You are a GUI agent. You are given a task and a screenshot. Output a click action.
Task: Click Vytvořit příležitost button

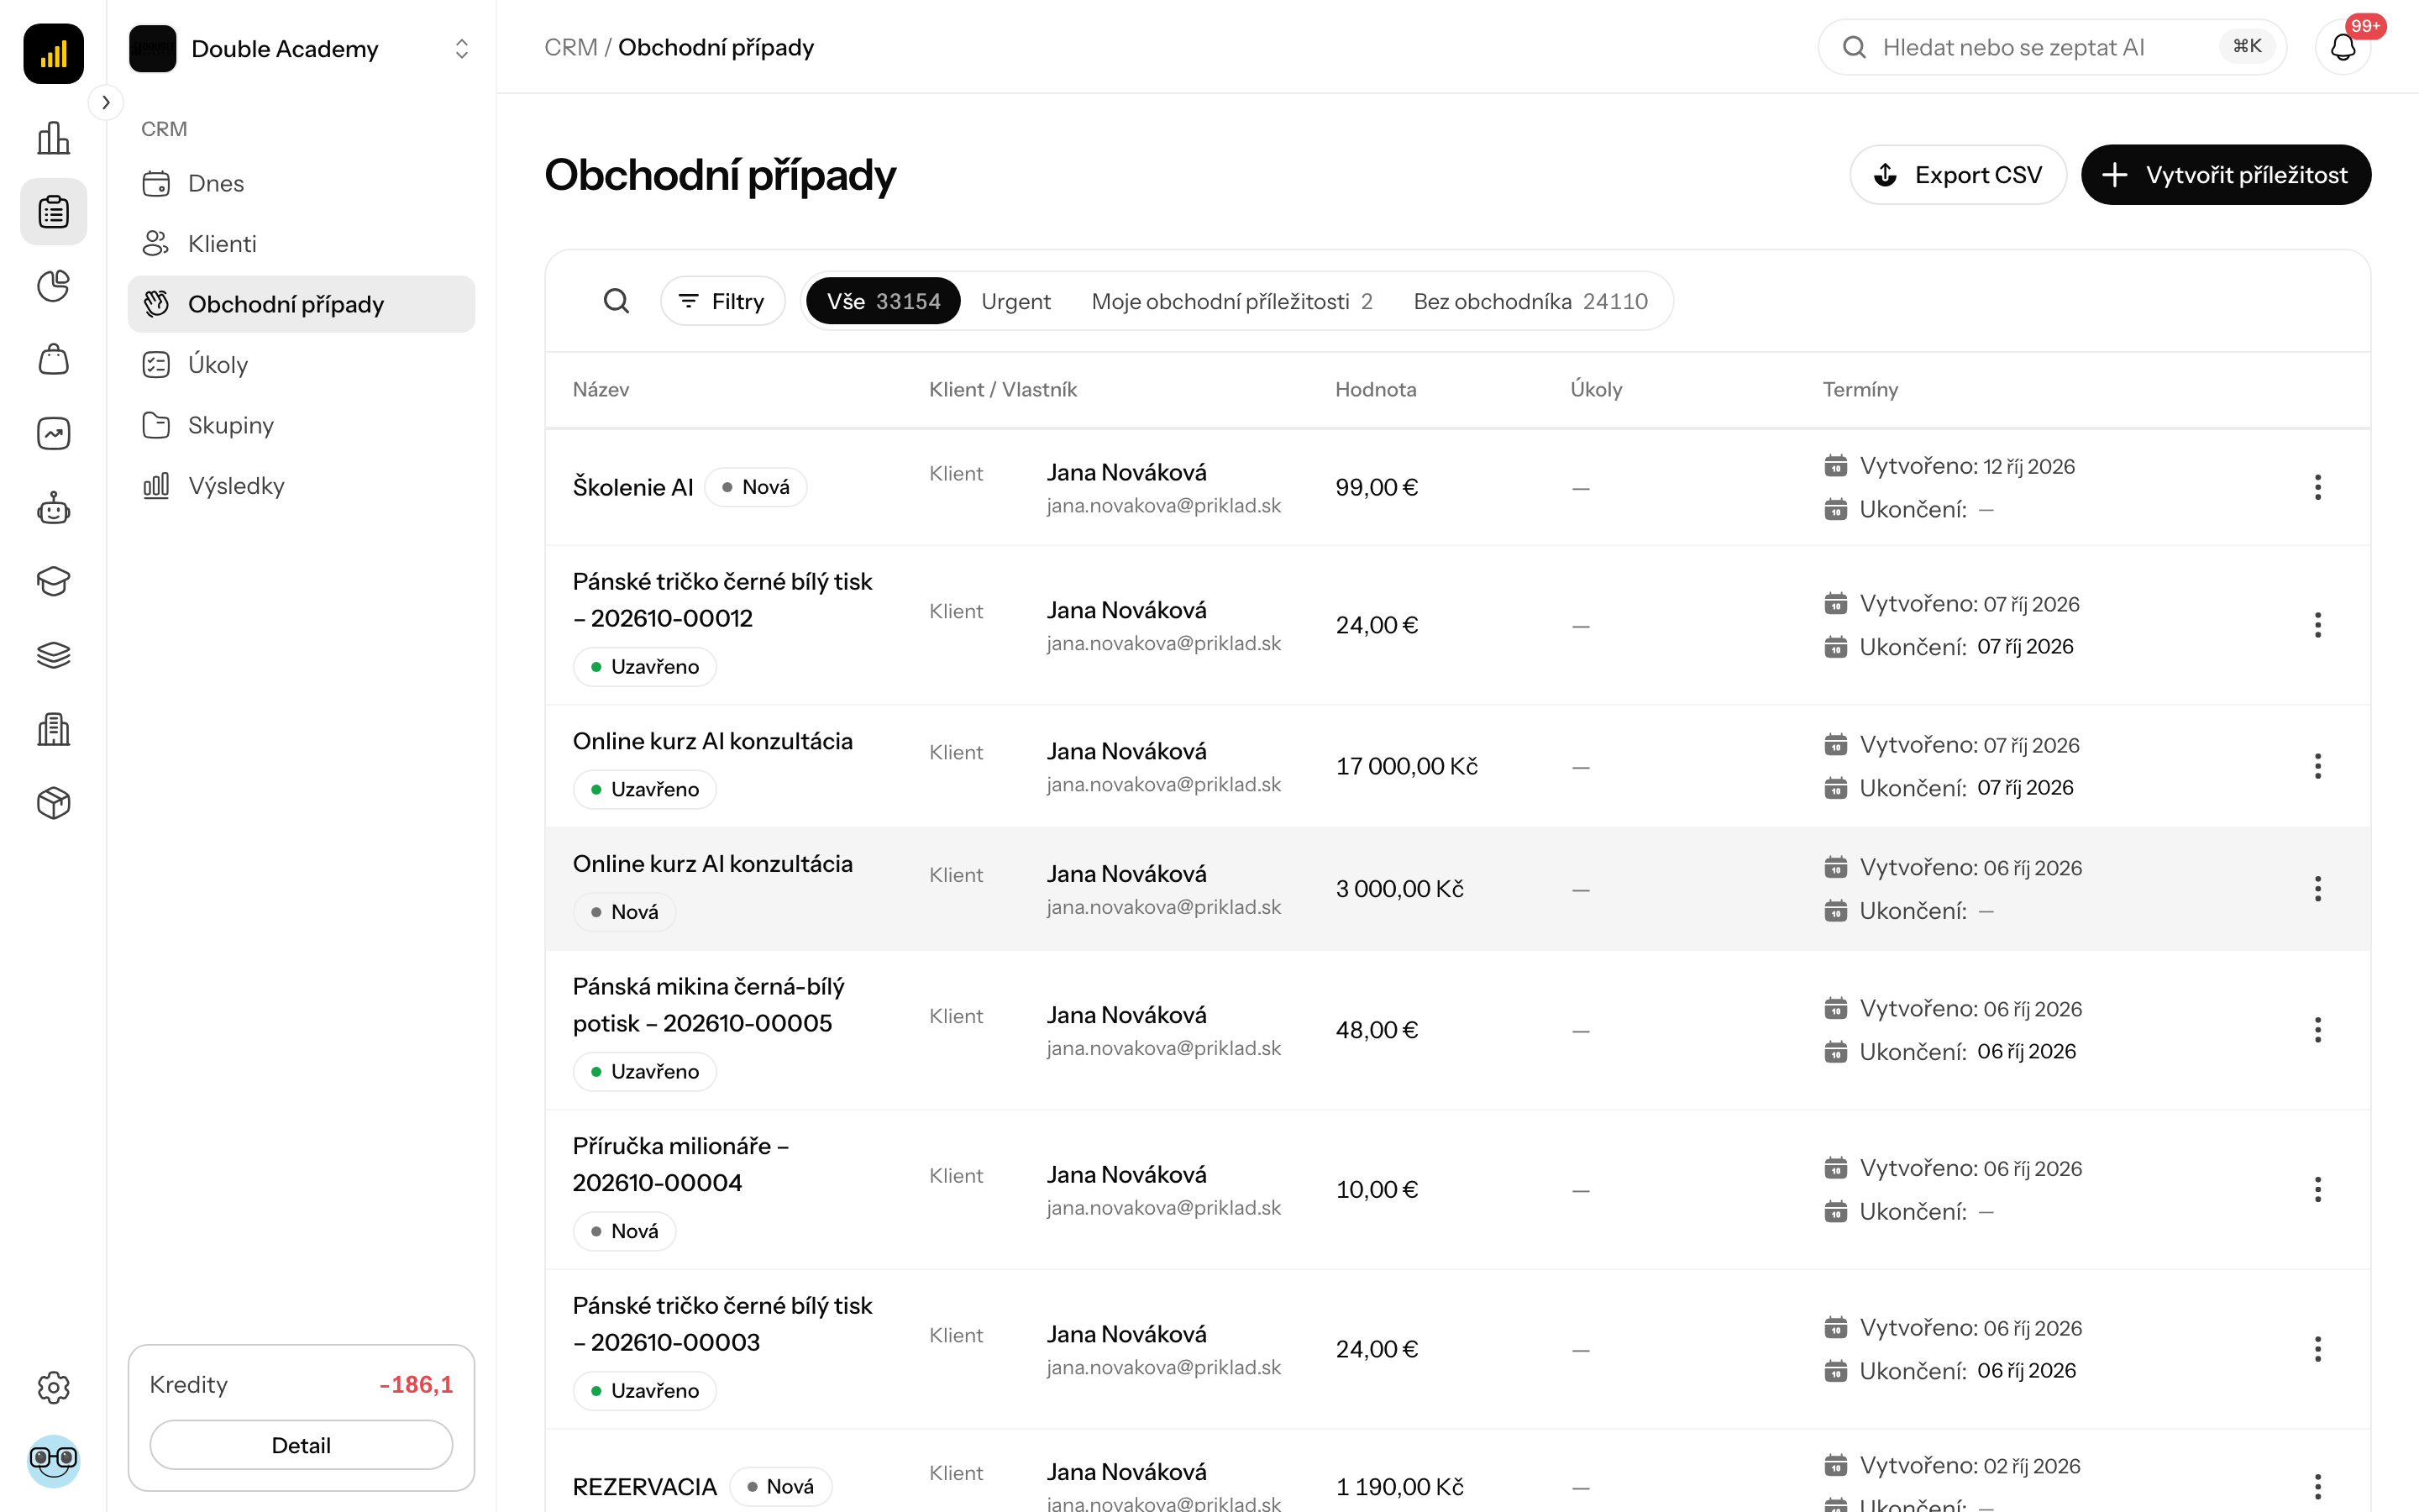(x=2225, y=175)
